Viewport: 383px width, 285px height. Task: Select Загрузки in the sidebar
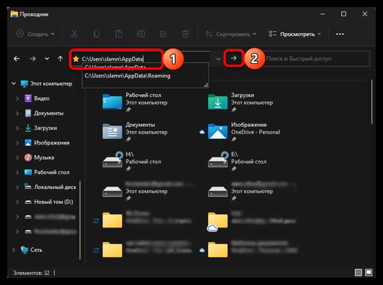45,128
